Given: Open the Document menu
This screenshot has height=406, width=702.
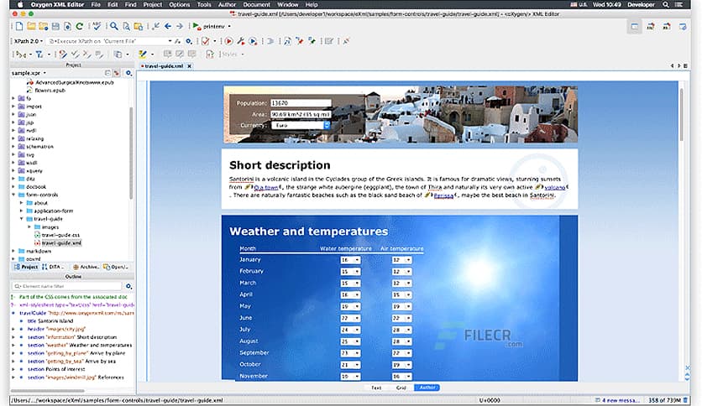Looking at the screenshot, I should 257,4.
